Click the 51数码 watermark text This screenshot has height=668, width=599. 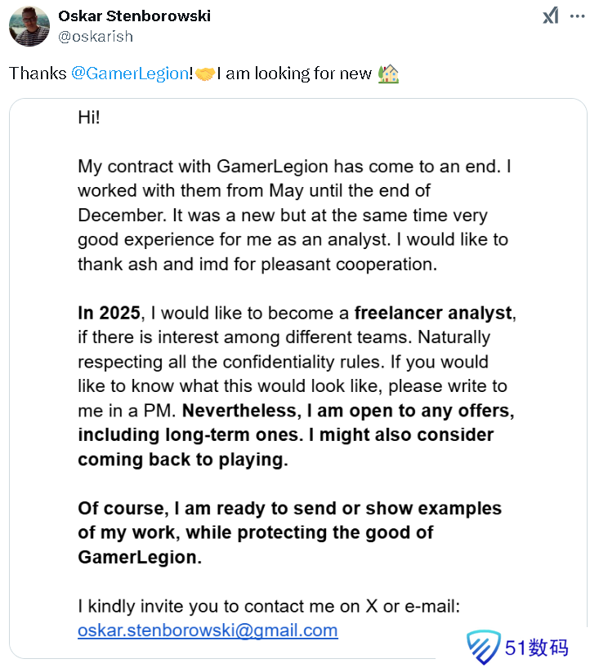pos(536,648)
